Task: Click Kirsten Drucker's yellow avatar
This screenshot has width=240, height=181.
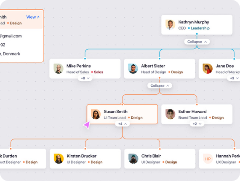Action: (x=59, y=159)
